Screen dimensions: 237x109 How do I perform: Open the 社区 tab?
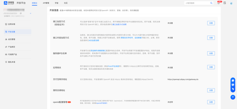pyautogui.click(x=66, y=3)
